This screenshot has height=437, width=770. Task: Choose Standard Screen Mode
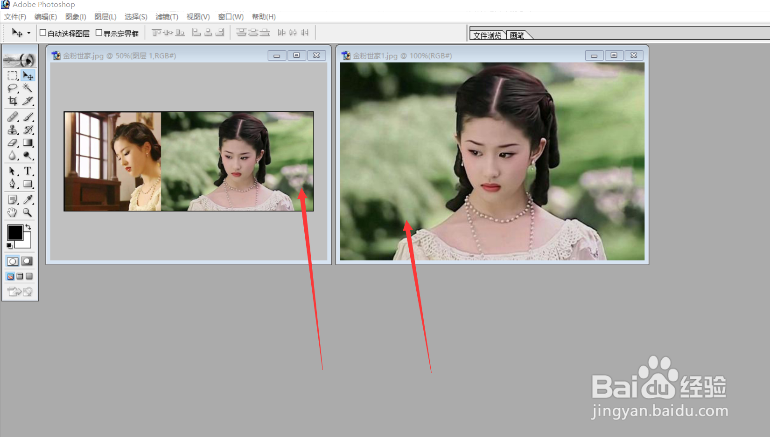coord(10,276)
